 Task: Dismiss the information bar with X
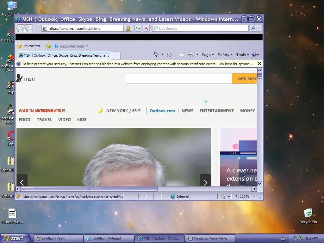tap(259, 64)
